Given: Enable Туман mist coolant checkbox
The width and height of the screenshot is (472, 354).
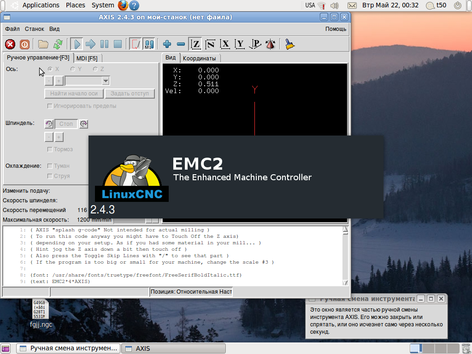Looking at the screenshot, I should [50, 166].
